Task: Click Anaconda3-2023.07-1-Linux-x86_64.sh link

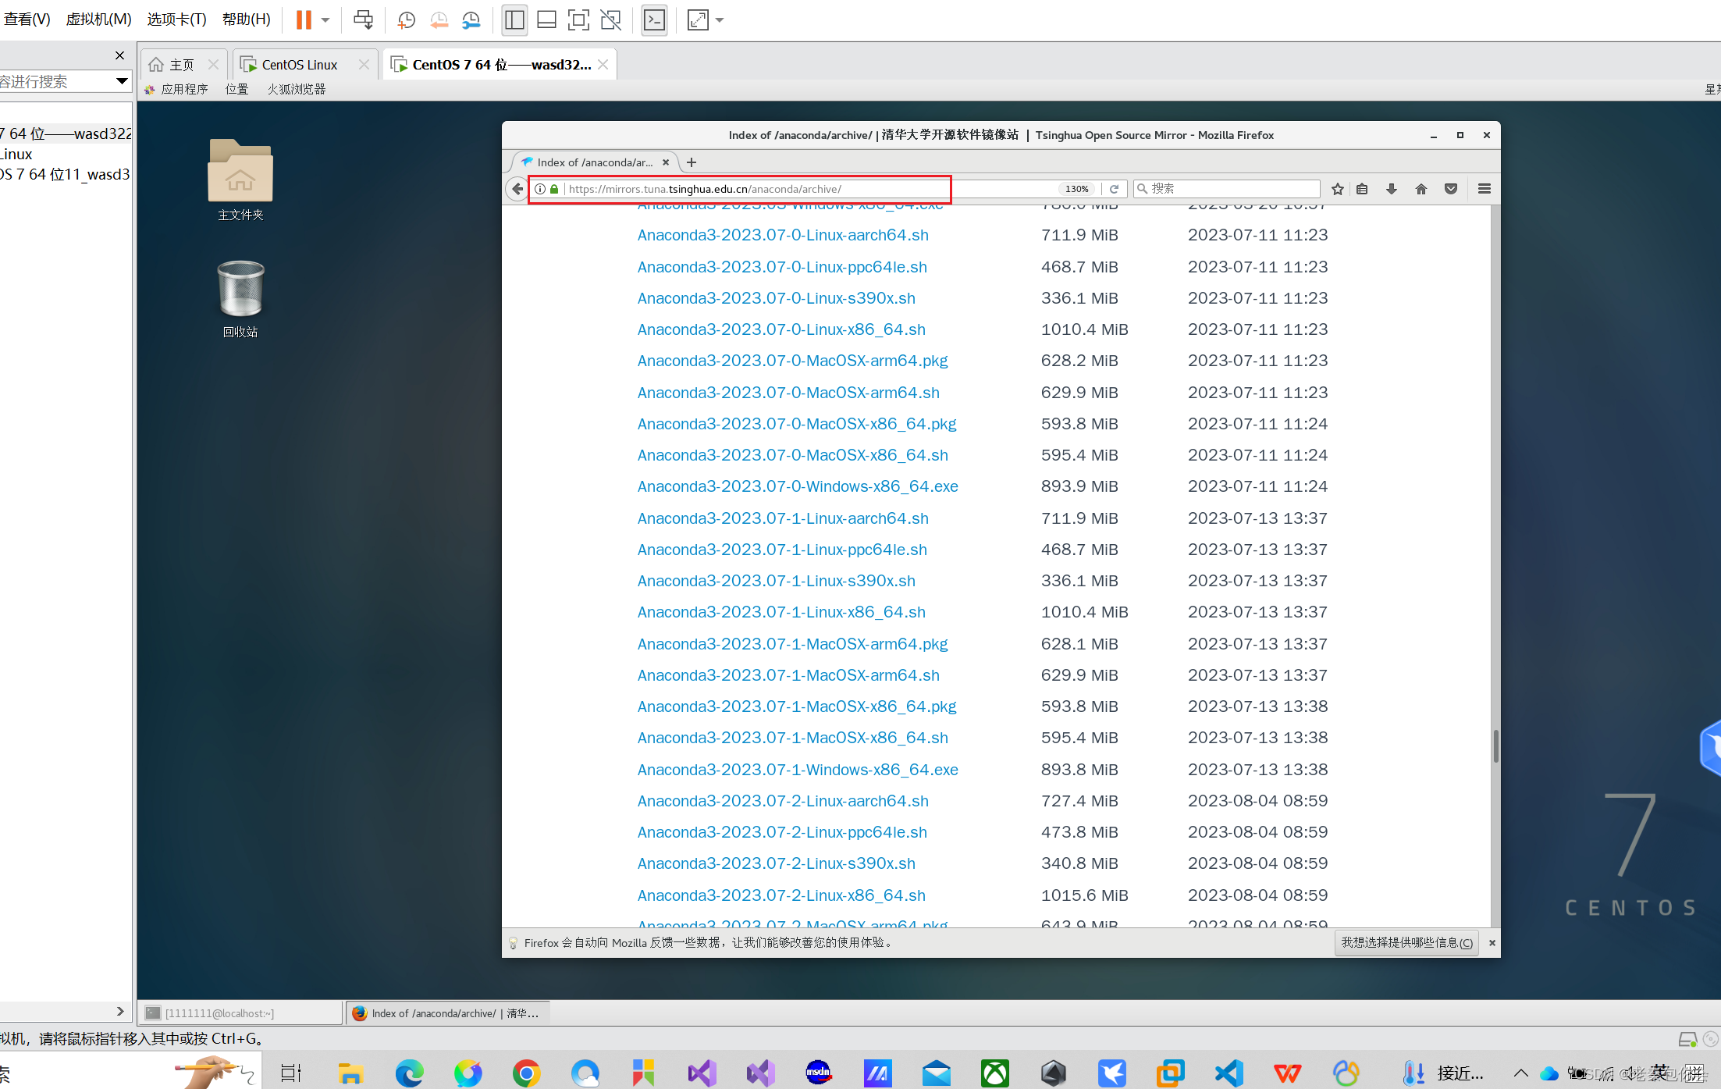Action: point(781,612)
